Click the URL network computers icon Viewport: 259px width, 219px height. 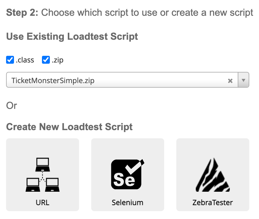coord(43,175)
